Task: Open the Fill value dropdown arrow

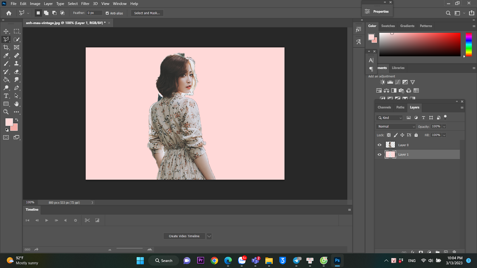Action: (x=444, y=135)
